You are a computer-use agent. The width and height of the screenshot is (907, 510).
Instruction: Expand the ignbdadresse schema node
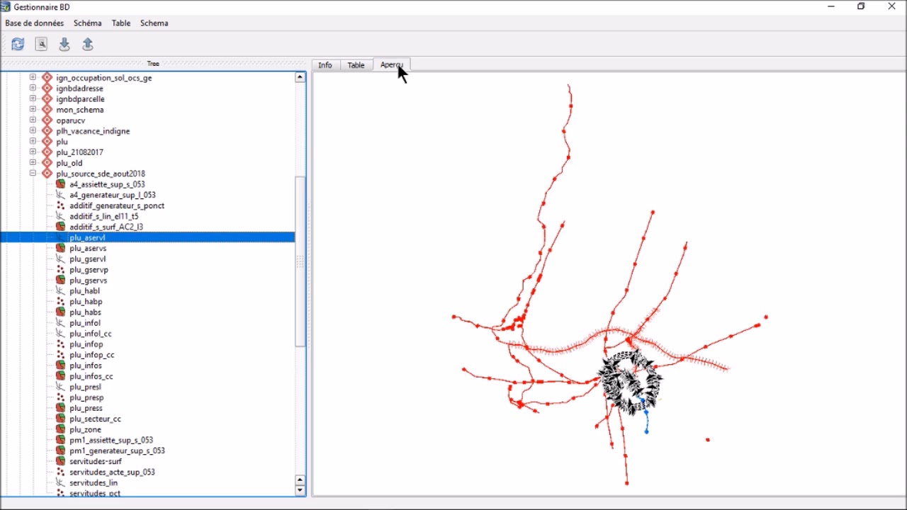[x=33, y=89]
